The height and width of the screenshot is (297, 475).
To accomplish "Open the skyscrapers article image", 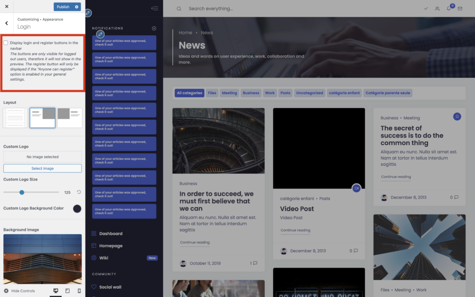I will point(419,247).
